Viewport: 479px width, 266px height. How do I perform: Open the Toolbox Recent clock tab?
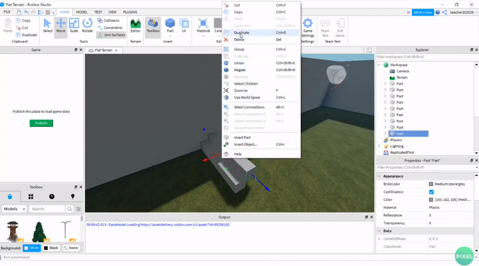[52, 196]
